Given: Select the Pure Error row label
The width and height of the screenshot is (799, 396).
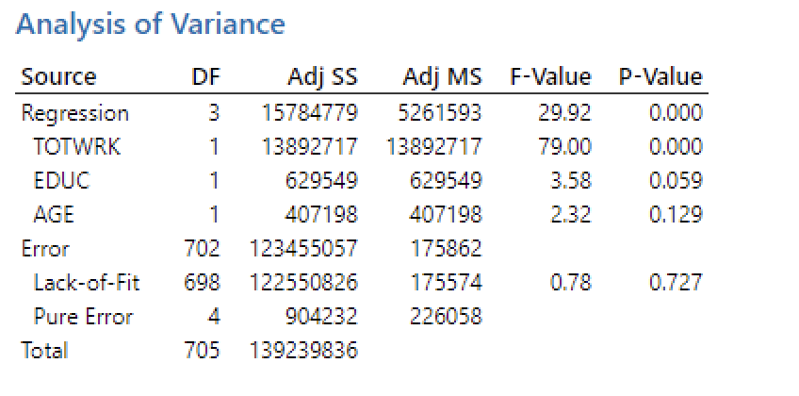Looking at the screenshot, I should pos(83,316).
